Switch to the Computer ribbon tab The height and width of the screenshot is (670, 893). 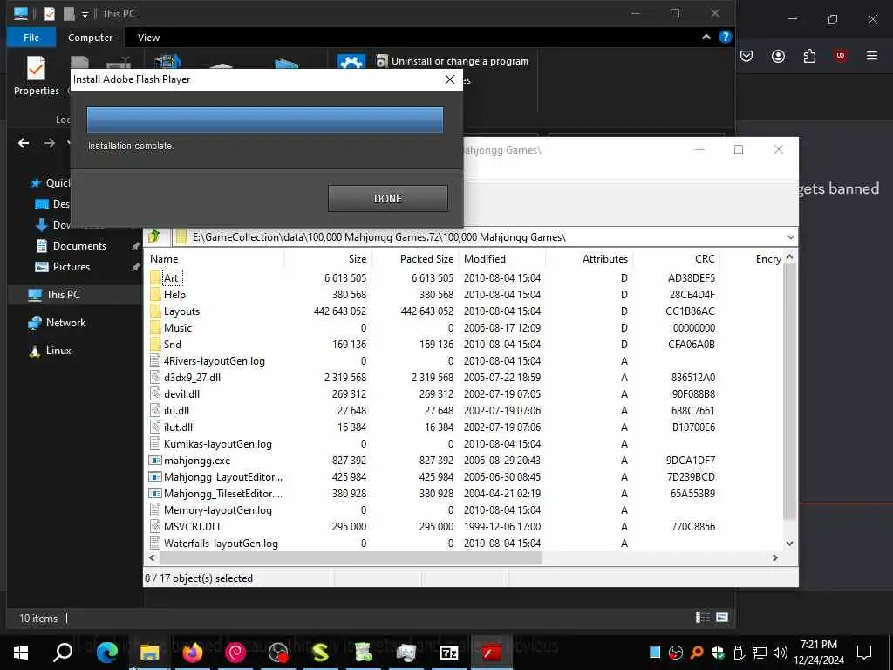tap(90, 37)
